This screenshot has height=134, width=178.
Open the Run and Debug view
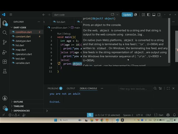(5, 52)
